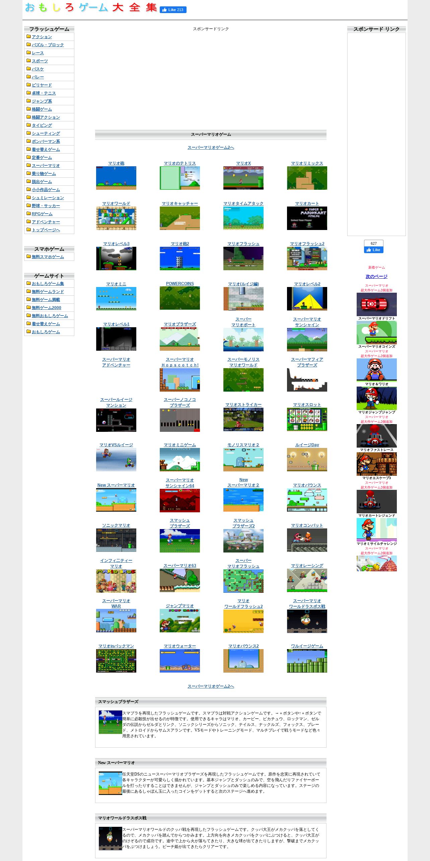Open the ジャンプマリオ title link
The height and width of the screenshot is (861, 430).
click(x=180, y=606)
